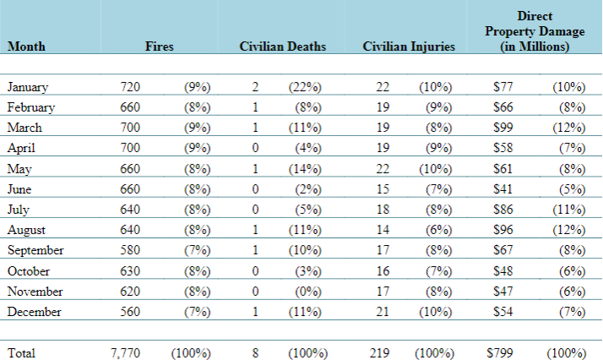Select March property damage $99
The width and height of the screenshot is (603, 360).
pos(503,128)
